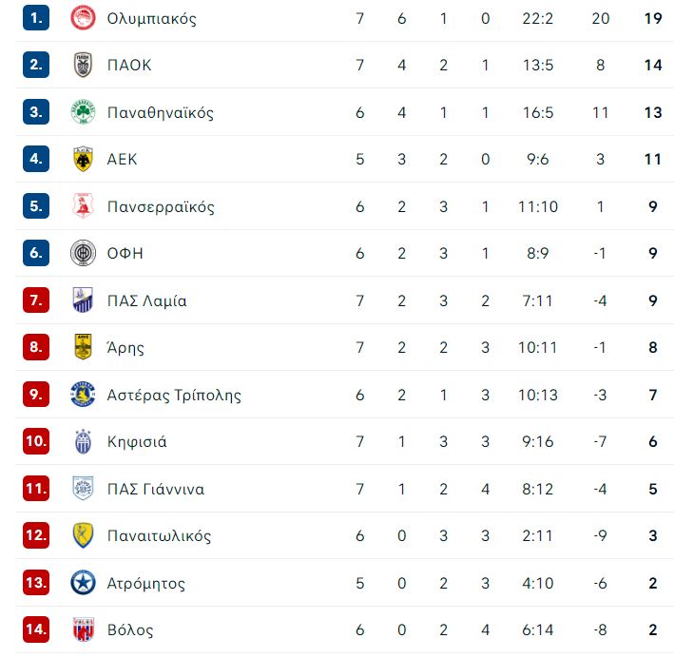Open the Παναθηναϊκός team name link
This screenshot has height=658, width=674.
click(x=161, y=112)
